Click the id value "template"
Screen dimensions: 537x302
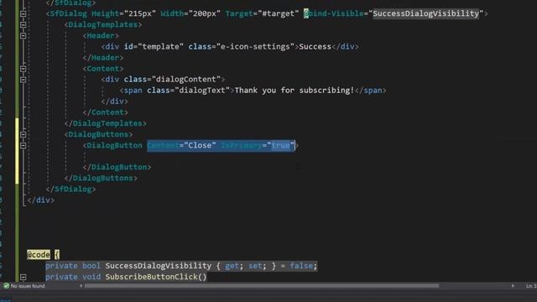160,47
